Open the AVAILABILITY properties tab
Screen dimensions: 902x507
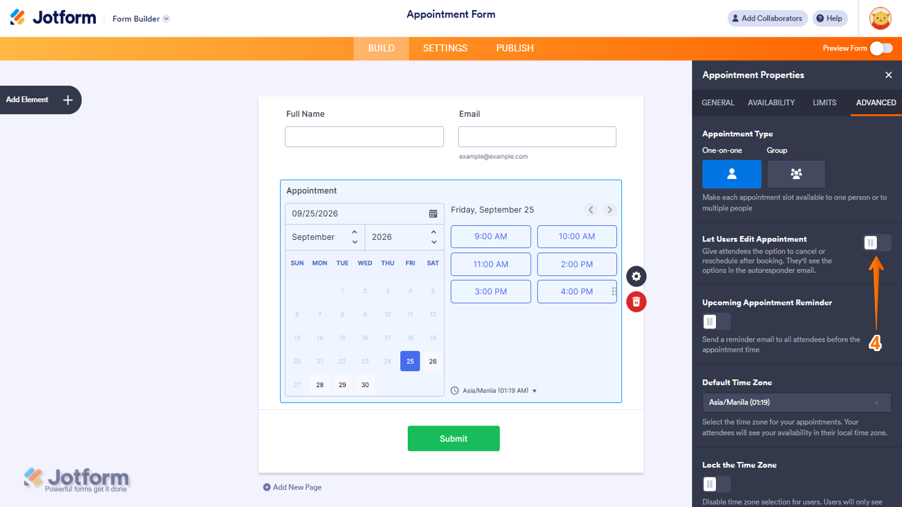771,103
